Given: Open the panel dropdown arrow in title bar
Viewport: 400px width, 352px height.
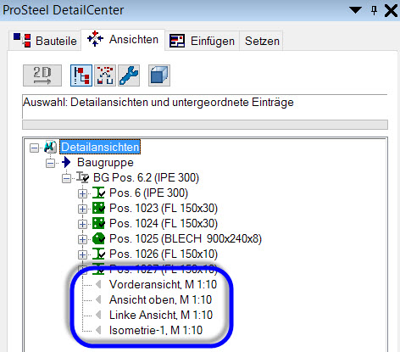Looking at the screenshot, I should click(x=355, y=10).
